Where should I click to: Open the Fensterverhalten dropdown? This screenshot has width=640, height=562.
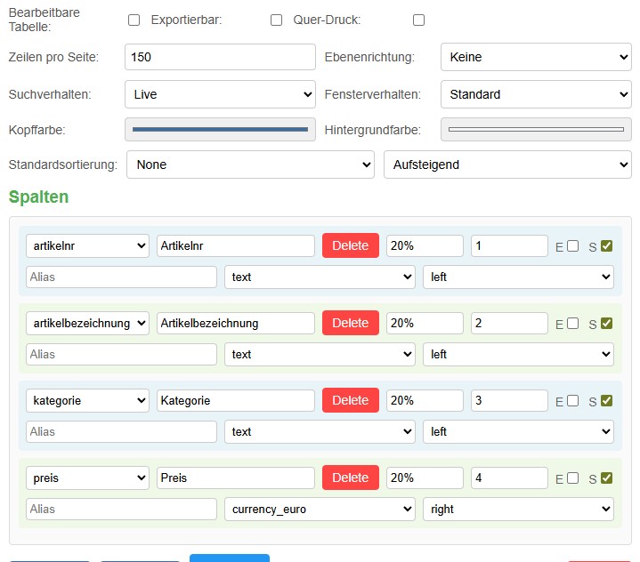click(x=536, y=94)
